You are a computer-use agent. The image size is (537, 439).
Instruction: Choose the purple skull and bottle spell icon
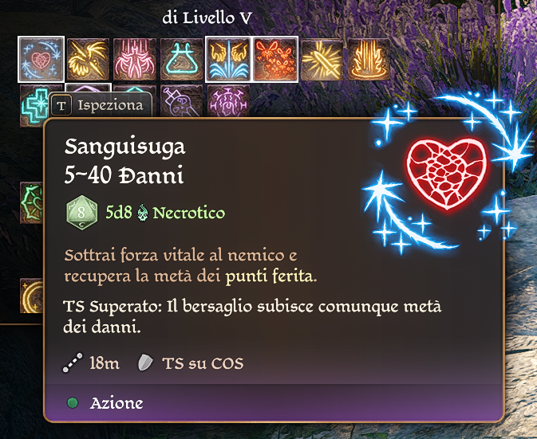coord(181,101)
